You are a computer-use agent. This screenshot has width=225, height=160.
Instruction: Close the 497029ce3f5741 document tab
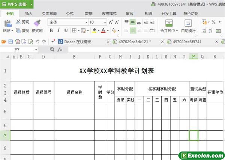point(216,42)
